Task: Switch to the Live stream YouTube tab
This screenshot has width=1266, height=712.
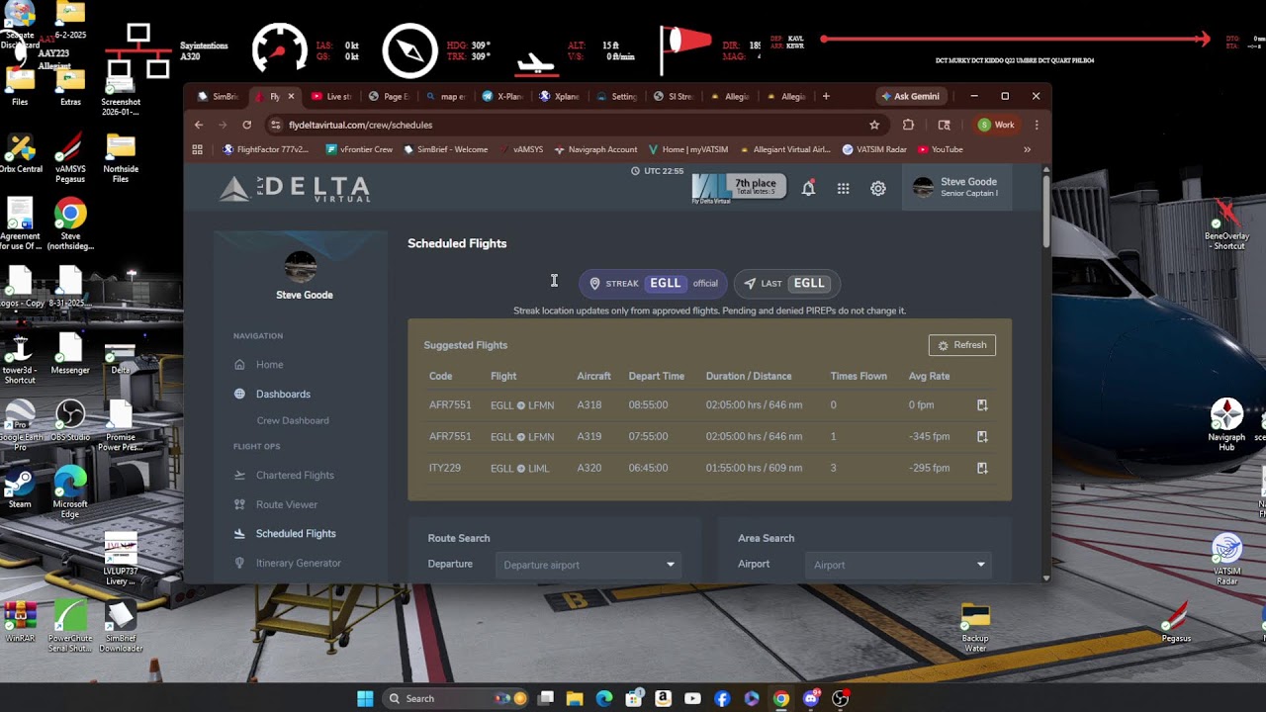Action: point(331,96)
